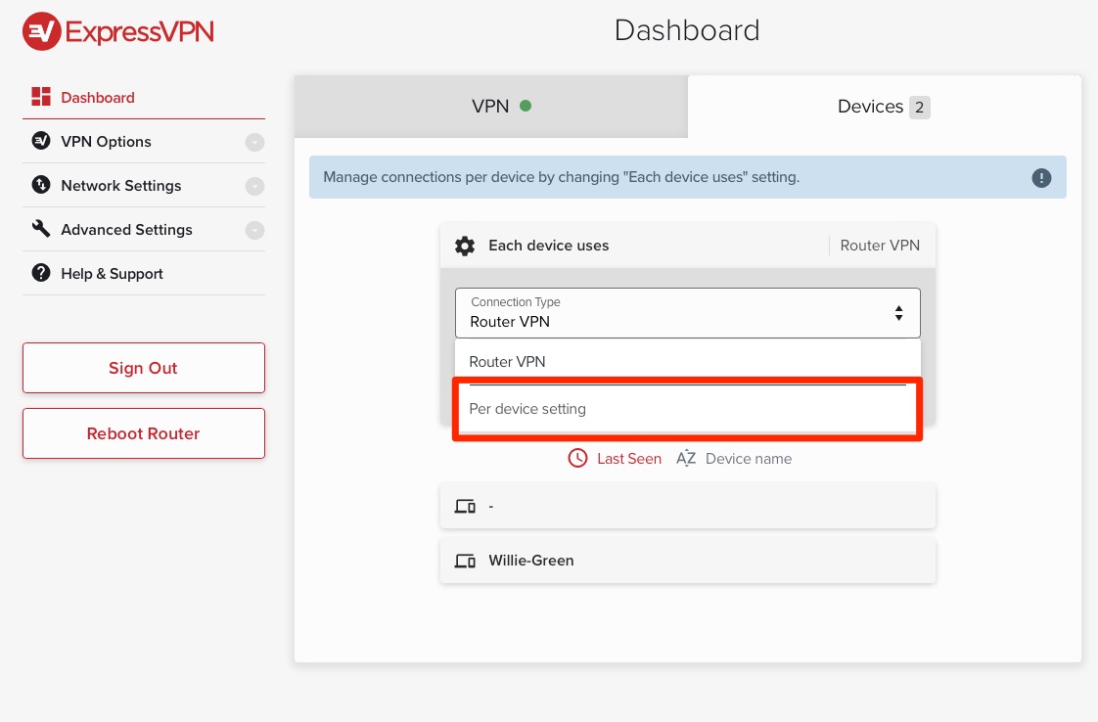The width and height of the screenshot is (1098, 722).
Task: Toggle sorting by Device name
Action: tap(733, 458)
